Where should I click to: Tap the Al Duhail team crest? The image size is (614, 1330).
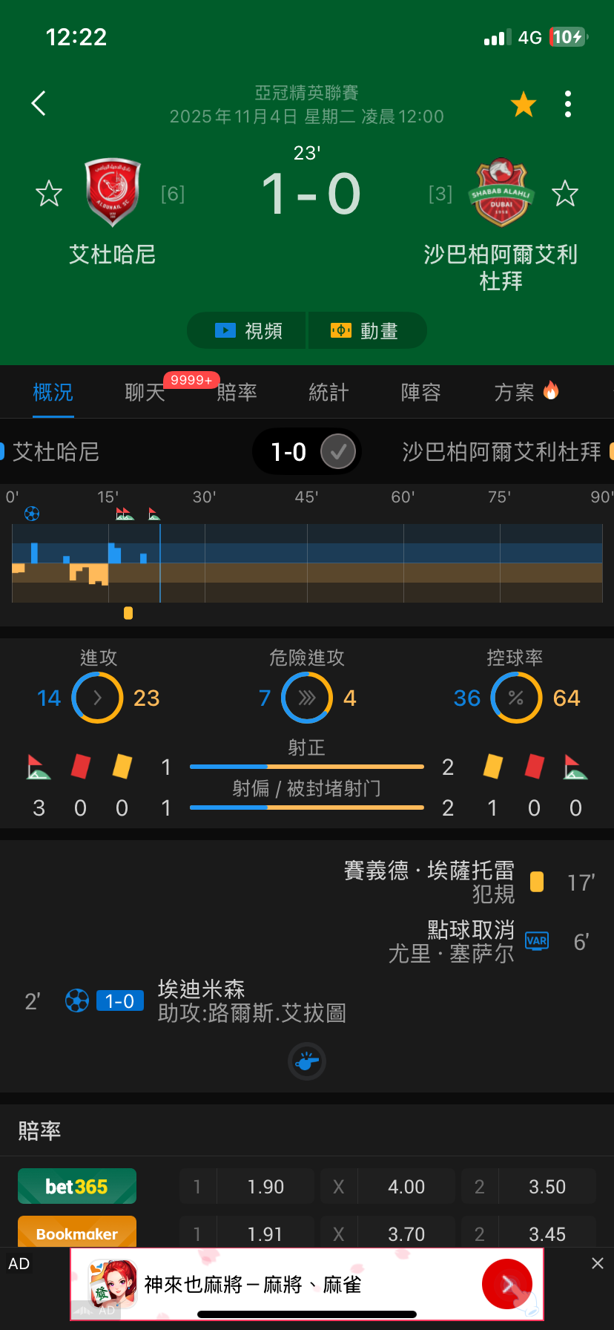(x=113, y=192)
